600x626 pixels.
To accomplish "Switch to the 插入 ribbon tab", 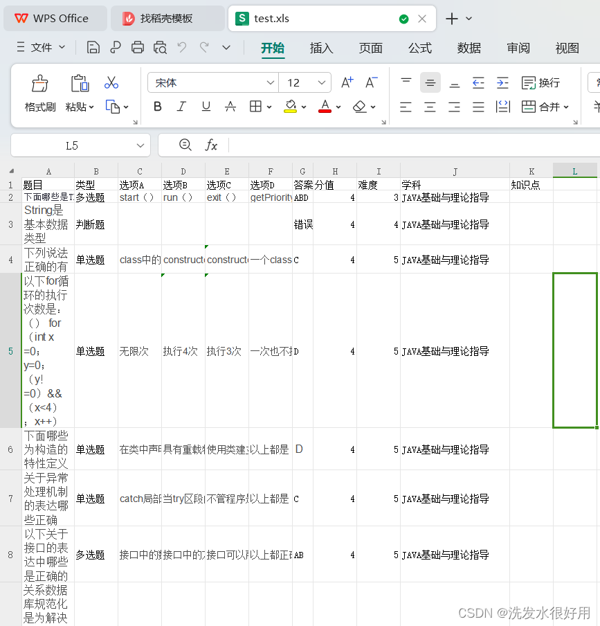I will (321, 48).
